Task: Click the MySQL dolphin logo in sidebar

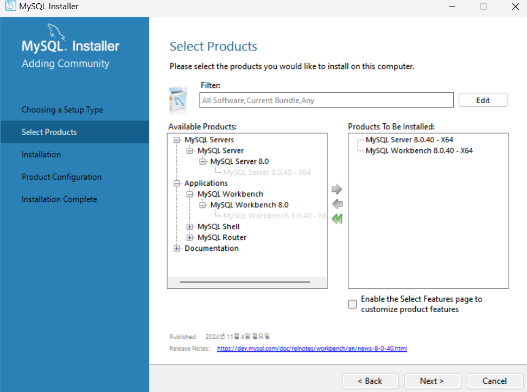Action: 56,32
